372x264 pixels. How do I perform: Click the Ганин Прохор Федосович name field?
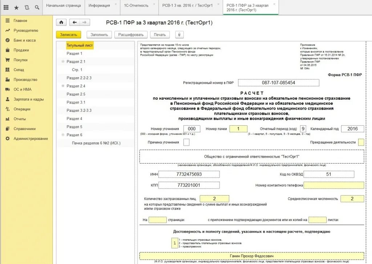point(252,256)
